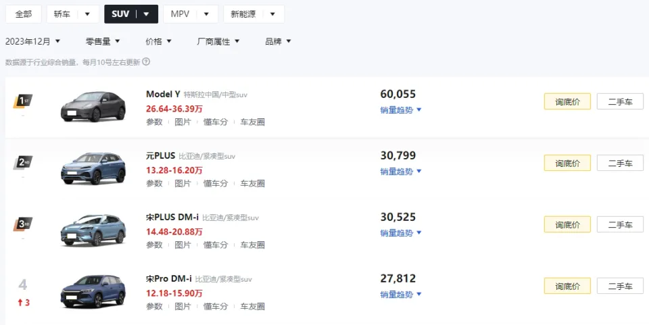Click 询底价 for 宋Pro DM-i
Screen dimensions: 649x325
pyautogui.click(x=567, y=286)
